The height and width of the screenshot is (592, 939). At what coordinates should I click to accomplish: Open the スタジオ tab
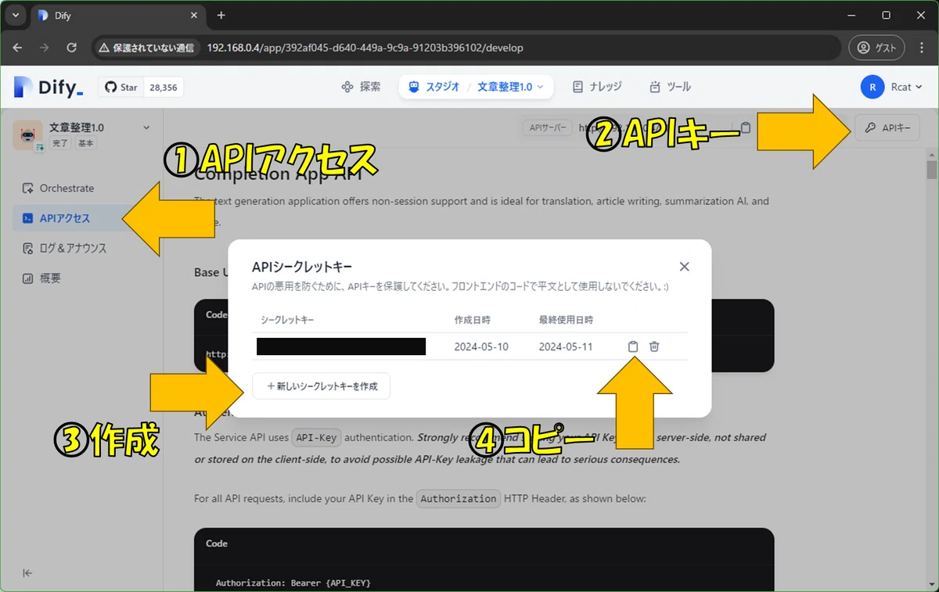[x=434, y=87]
